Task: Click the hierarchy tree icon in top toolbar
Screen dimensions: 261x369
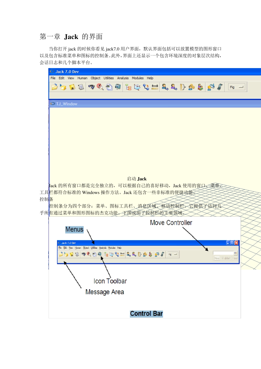Action: 128,87
